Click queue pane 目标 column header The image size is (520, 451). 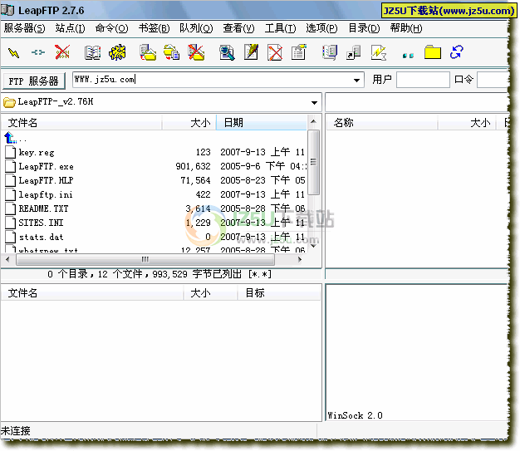click(279, 293)
